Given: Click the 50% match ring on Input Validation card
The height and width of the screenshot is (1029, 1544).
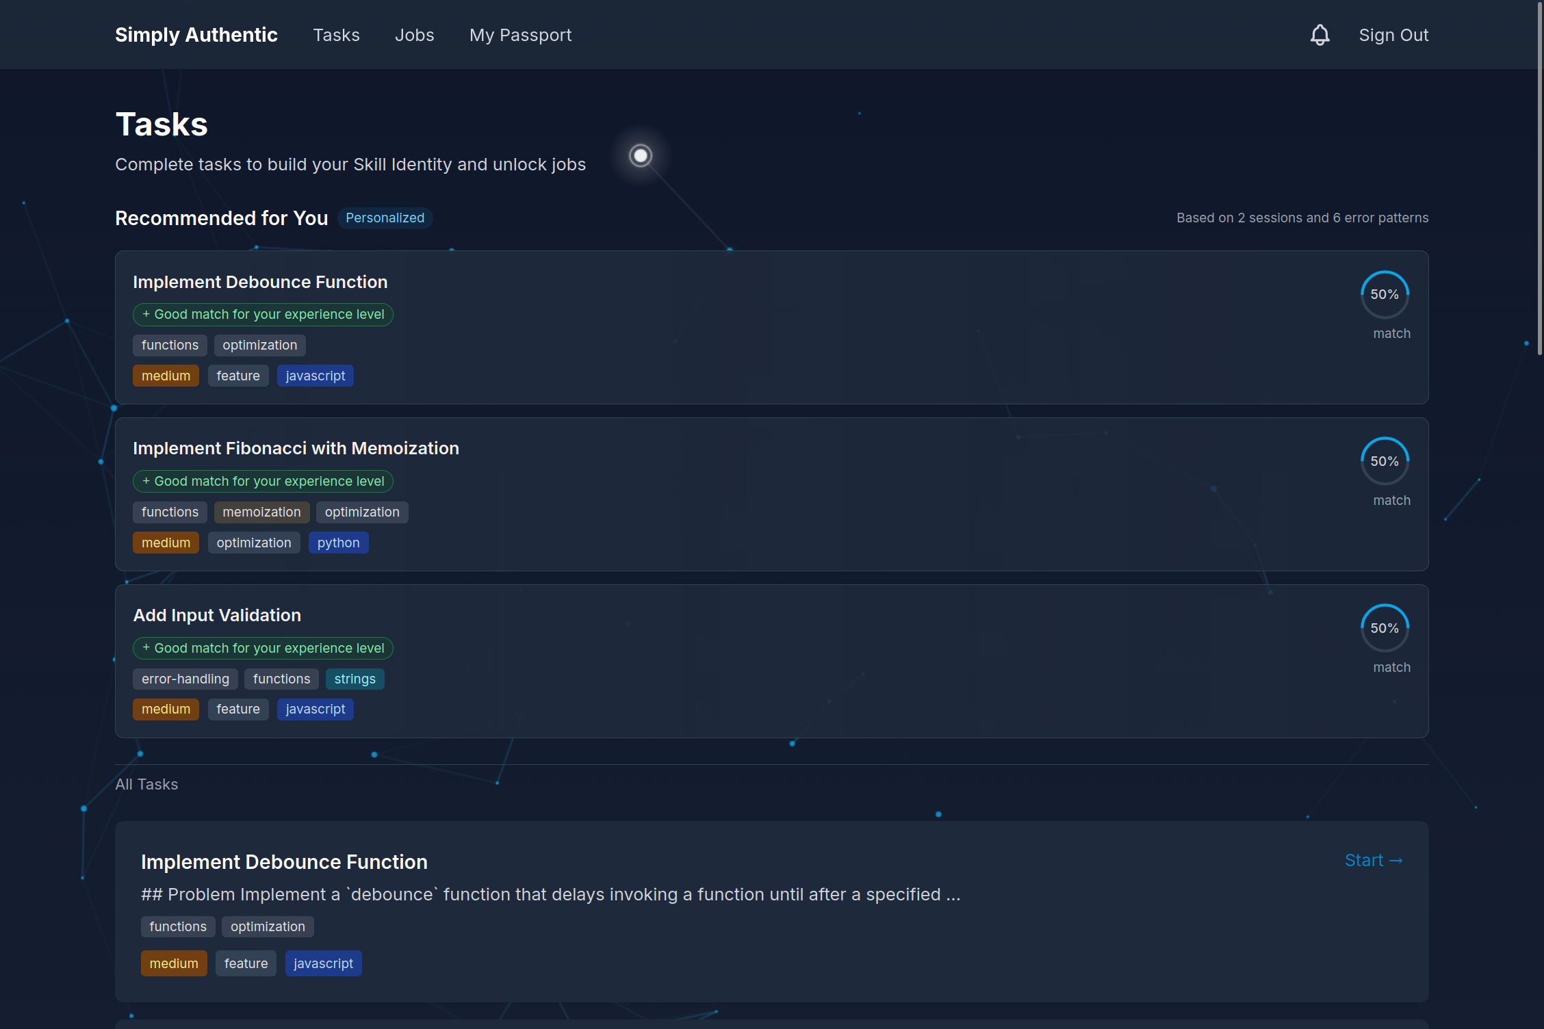Looking at the screenshot, I should coord(1384,629).
